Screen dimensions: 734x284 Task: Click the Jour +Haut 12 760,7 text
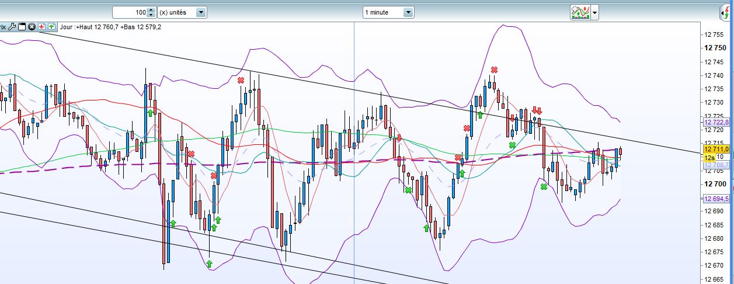click(89, 26)
